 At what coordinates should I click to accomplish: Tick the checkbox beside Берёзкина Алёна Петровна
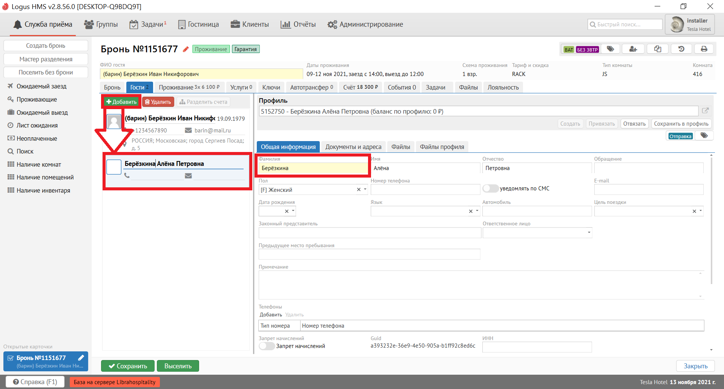tap(114, 167)
